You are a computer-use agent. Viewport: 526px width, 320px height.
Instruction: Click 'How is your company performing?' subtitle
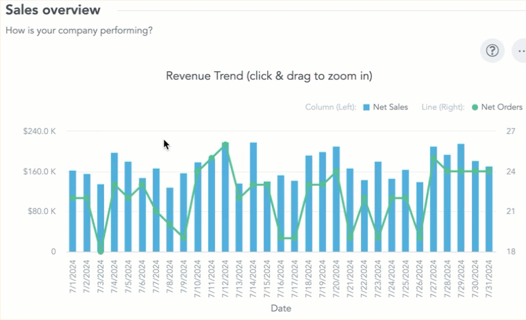[79, 31]
